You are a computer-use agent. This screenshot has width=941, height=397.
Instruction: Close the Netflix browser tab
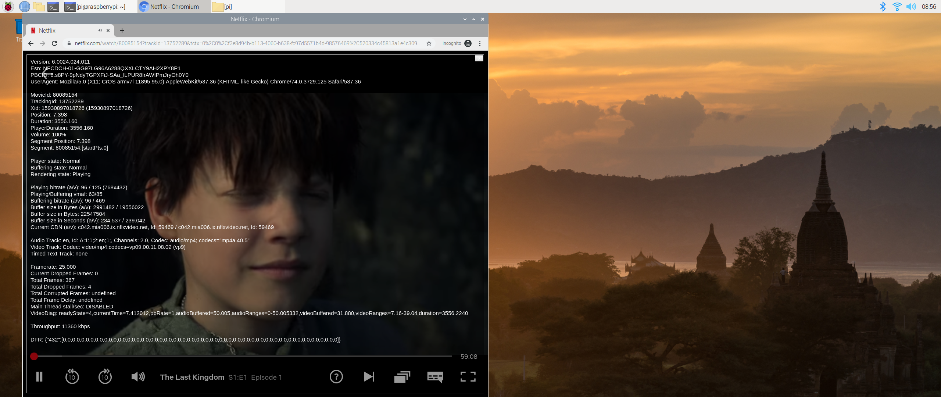click(108, 31)
